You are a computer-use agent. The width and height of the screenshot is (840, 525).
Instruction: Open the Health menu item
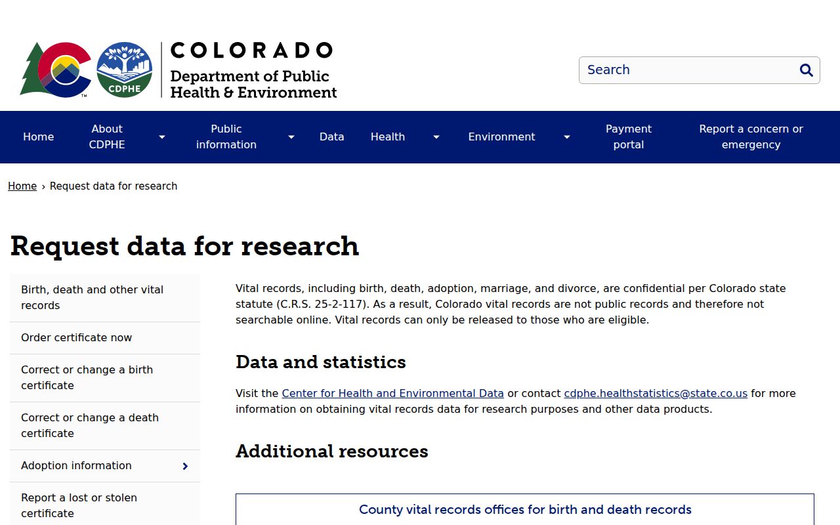click(388, 137)
